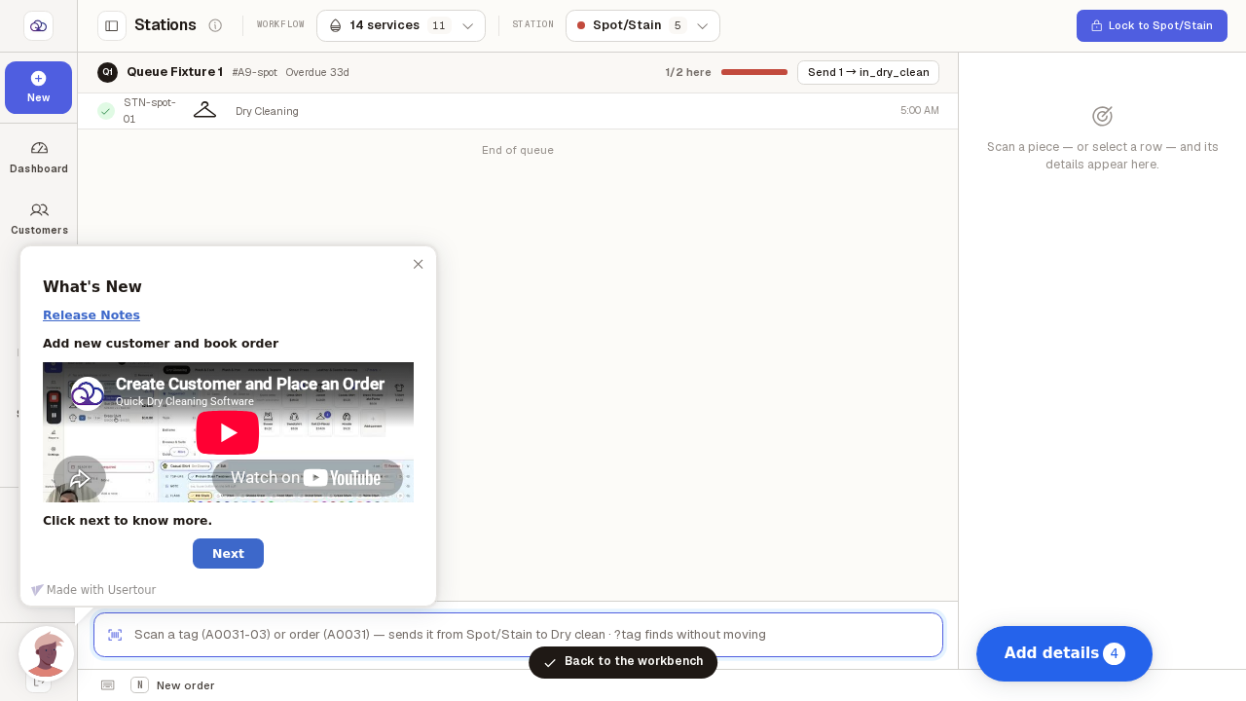Open Customers from the sidebar

(39, 218)
